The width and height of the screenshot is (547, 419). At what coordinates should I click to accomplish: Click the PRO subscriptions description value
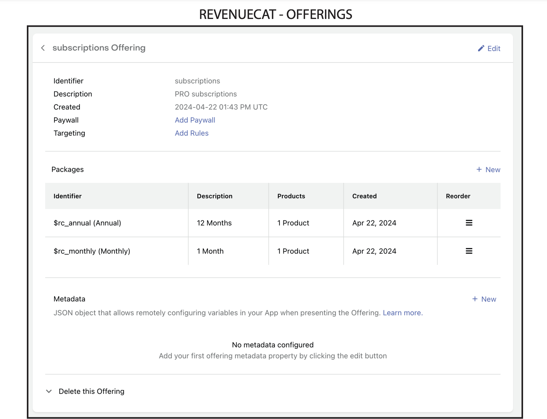(206, 94)
